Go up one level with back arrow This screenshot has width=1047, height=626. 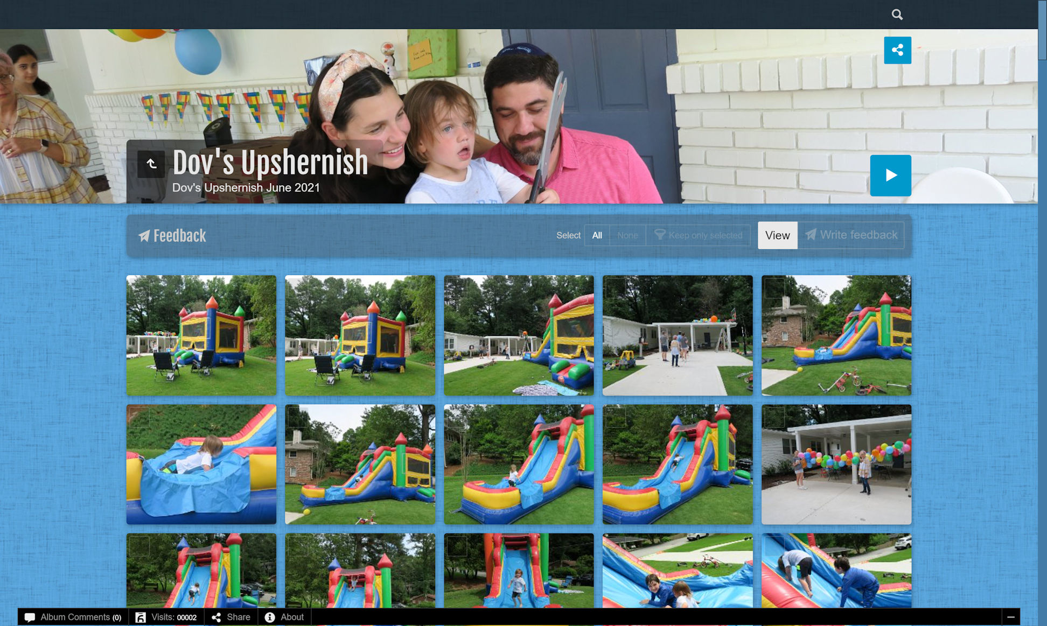click(151, 164)
